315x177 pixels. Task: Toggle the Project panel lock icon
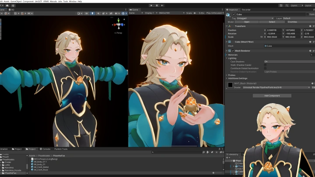coord(219,149)
